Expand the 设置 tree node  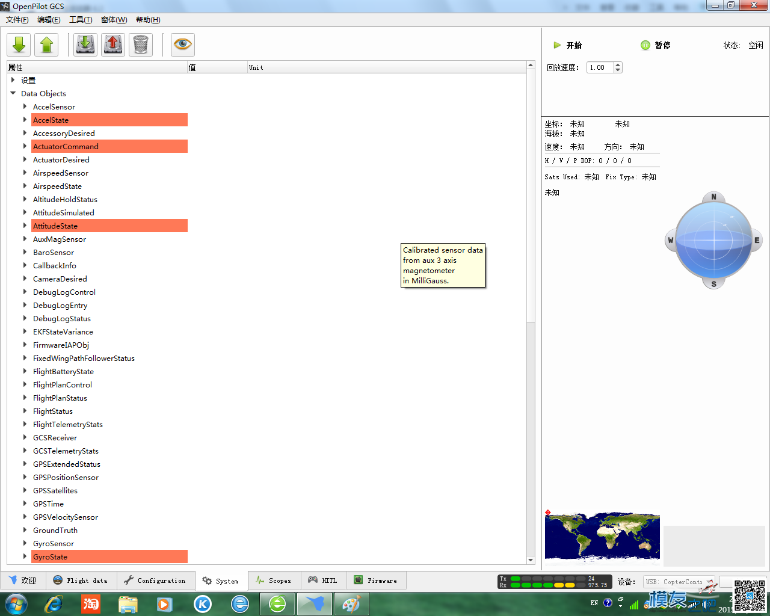pos(13,80)
